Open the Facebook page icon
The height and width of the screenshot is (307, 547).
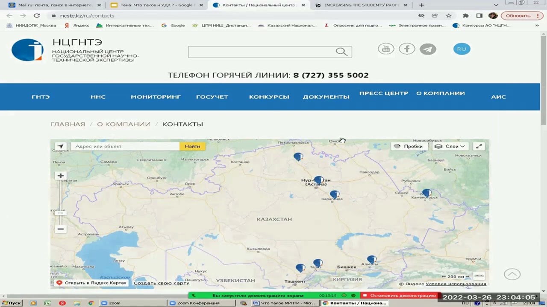pyautogui.click(x=407, y=49)
